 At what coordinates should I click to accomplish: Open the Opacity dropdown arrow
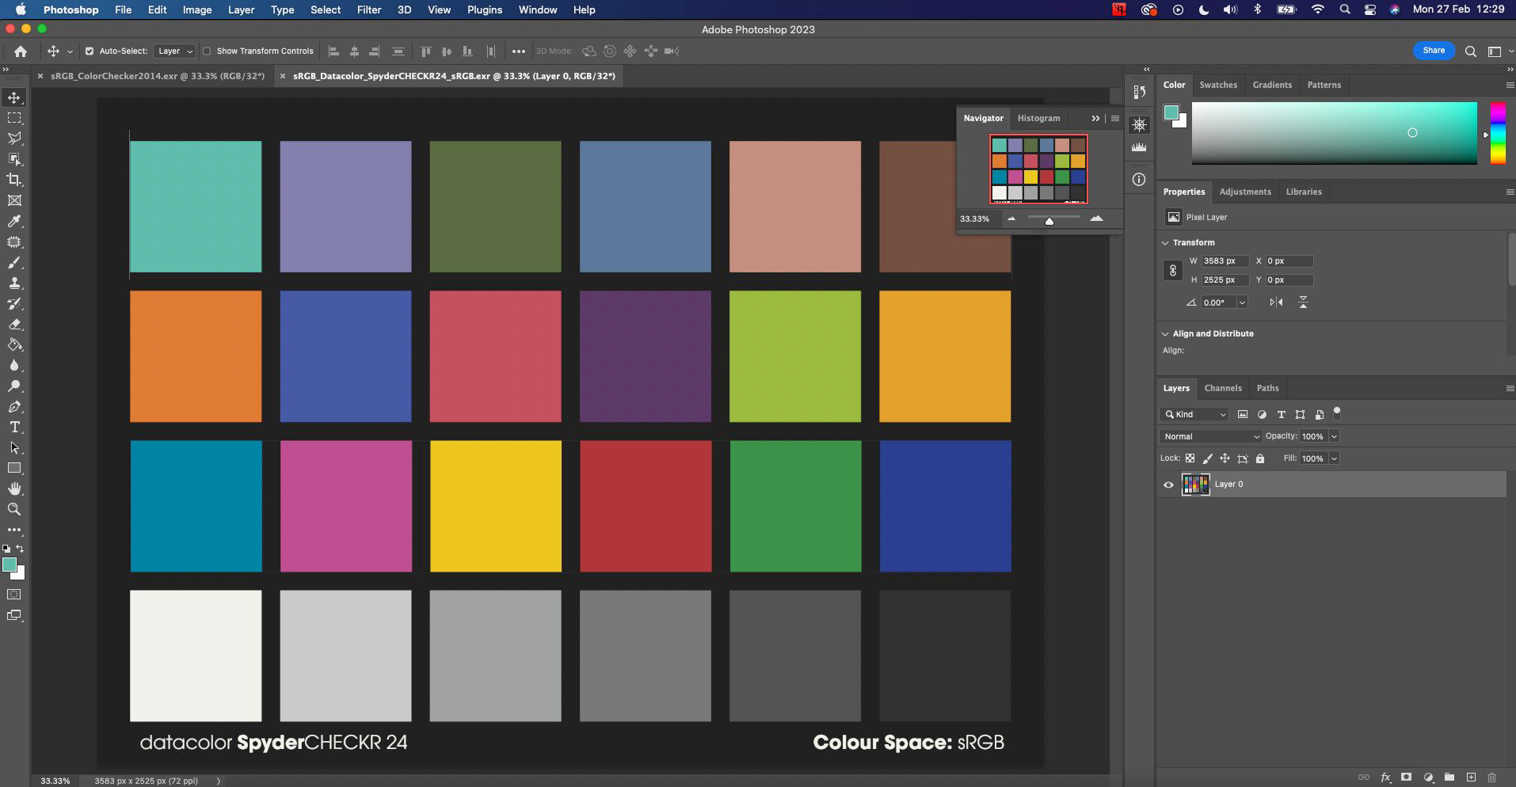1334,436
